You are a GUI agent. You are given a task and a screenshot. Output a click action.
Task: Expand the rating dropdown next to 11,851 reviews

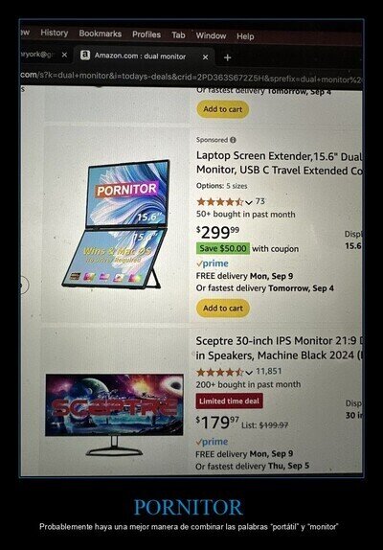(x=249, y=372)
